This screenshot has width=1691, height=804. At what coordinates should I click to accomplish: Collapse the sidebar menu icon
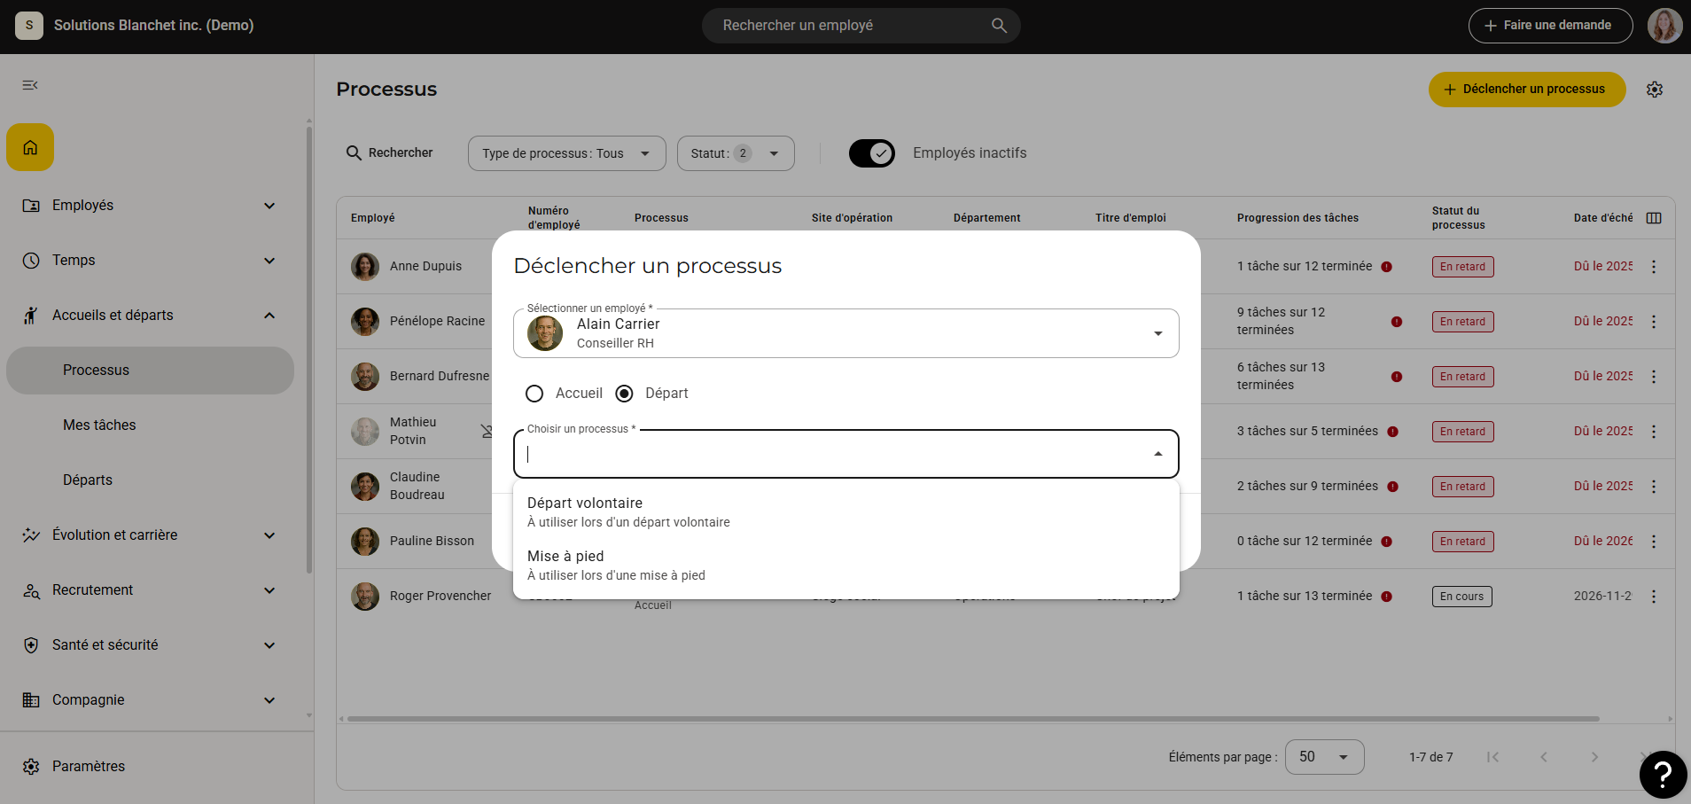click(x=30, y=85)
